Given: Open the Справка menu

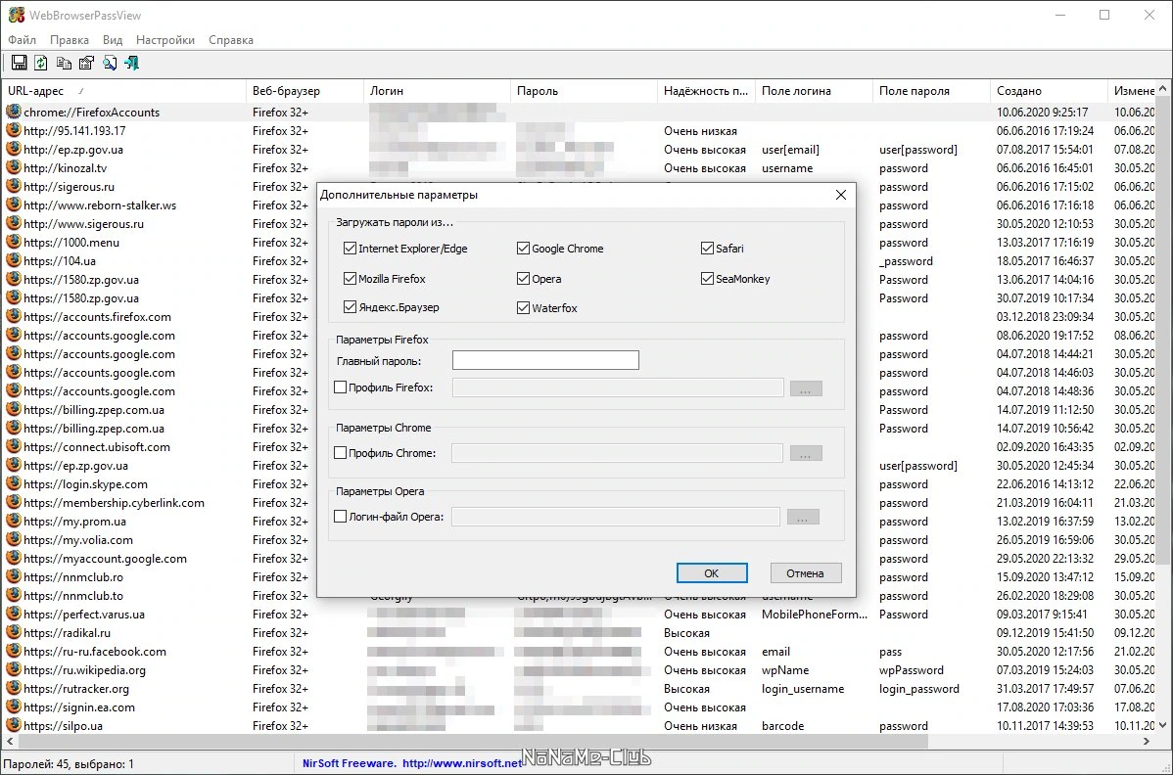Looking at the screenshot, I should [230, 39].
